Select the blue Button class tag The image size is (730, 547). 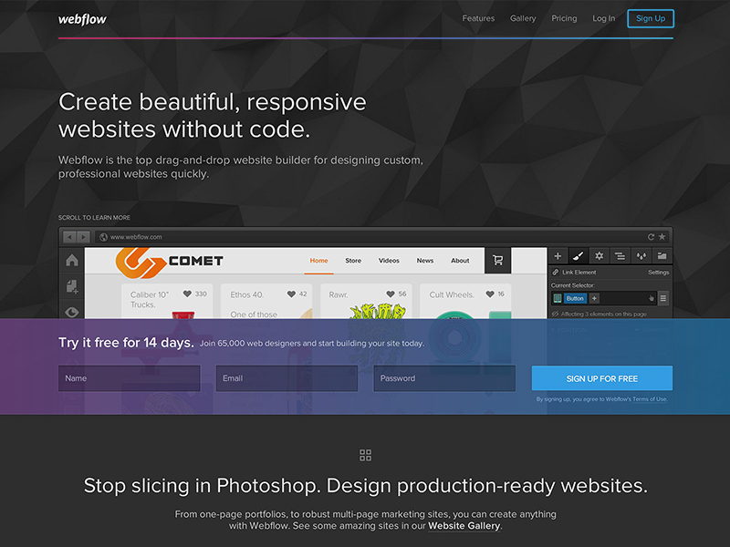coord(575,298)
